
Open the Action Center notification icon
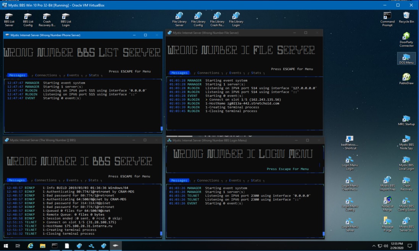tap(409, 246)
